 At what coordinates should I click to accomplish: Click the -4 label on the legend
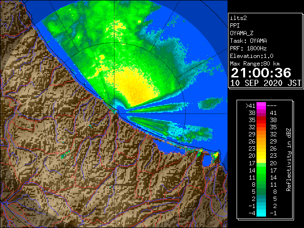[252, 213]
